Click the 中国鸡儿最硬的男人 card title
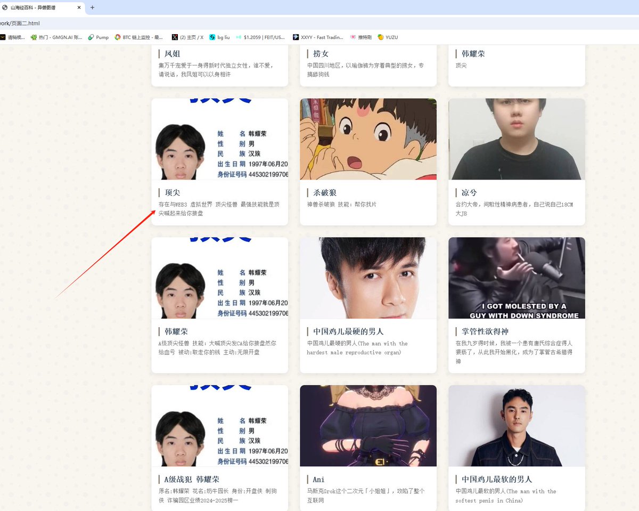 (x=348, y=331)
